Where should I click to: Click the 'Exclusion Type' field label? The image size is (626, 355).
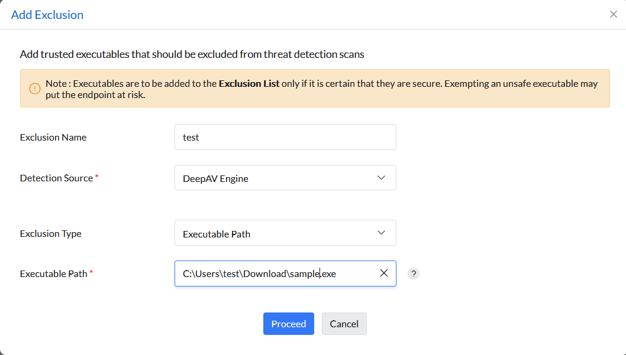(x=51, y=233)
